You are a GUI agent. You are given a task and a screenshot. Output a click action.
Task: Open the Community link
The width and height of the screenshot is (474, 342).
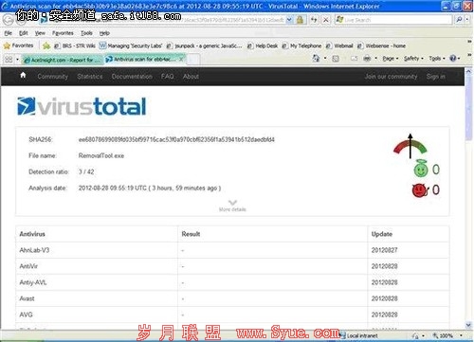click(53, 77)
